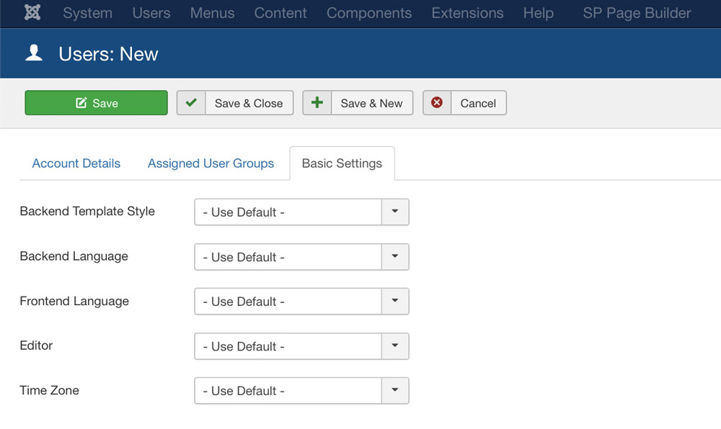The image size is (721, 429).
Task: Switch to the Account Details tab
Action: coord(76,163)
